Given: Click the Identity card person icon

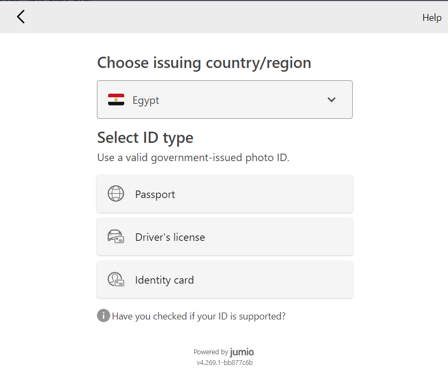Looking at the screenshot, I should (116, 279).
